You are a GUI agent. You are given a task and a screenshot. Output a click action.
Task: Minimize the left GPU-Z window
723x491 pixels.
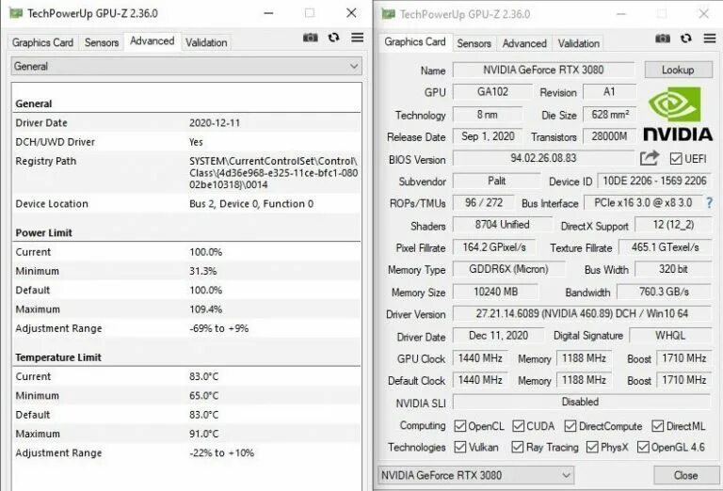pos(269,13)
